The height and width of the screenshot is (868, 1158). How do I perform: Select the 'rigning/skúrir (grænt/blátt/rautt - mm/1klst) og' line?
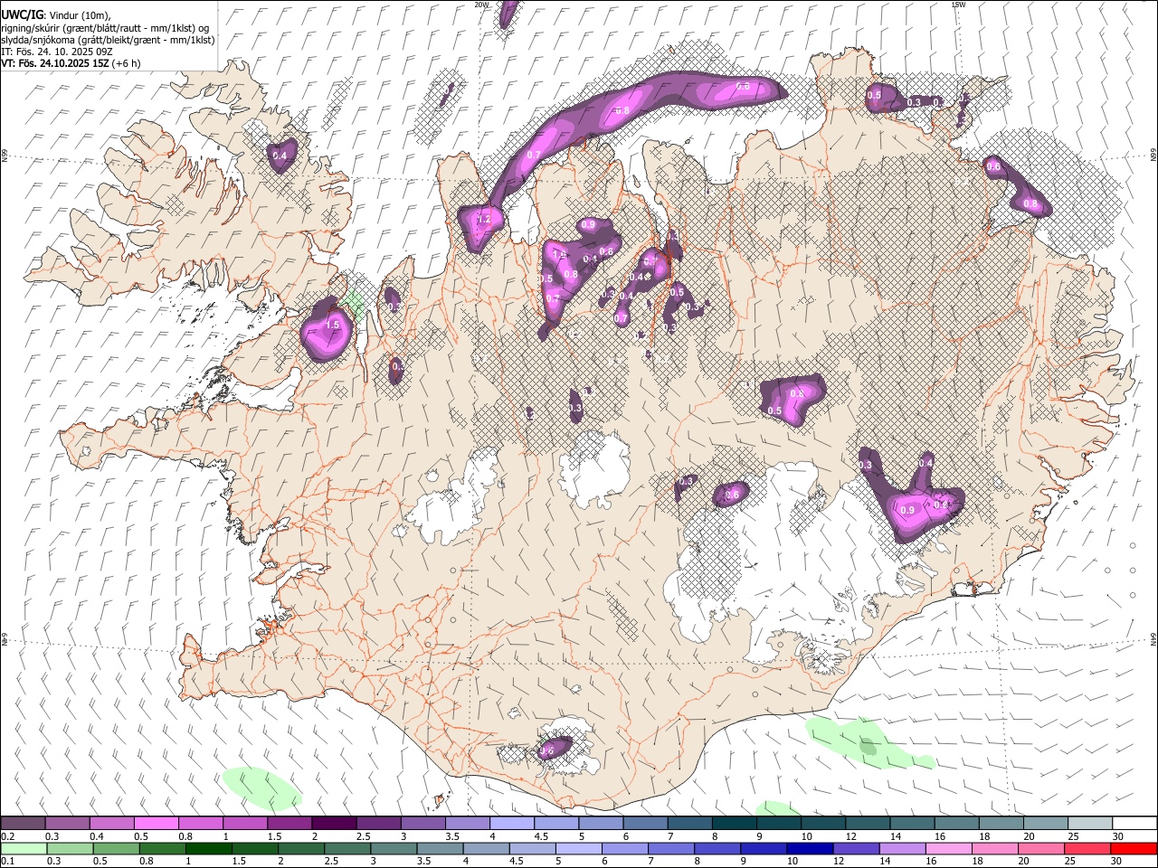point(105,28)
